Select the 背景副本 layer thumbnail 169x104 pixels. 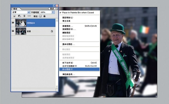21,23
